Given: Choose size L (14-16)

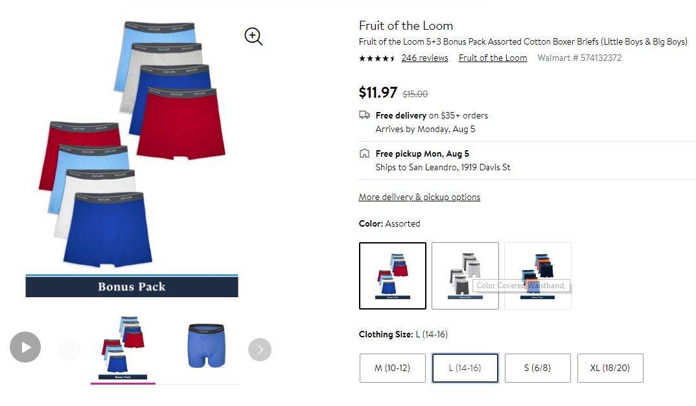Looking at the screenshot, I should click(465, 368).
